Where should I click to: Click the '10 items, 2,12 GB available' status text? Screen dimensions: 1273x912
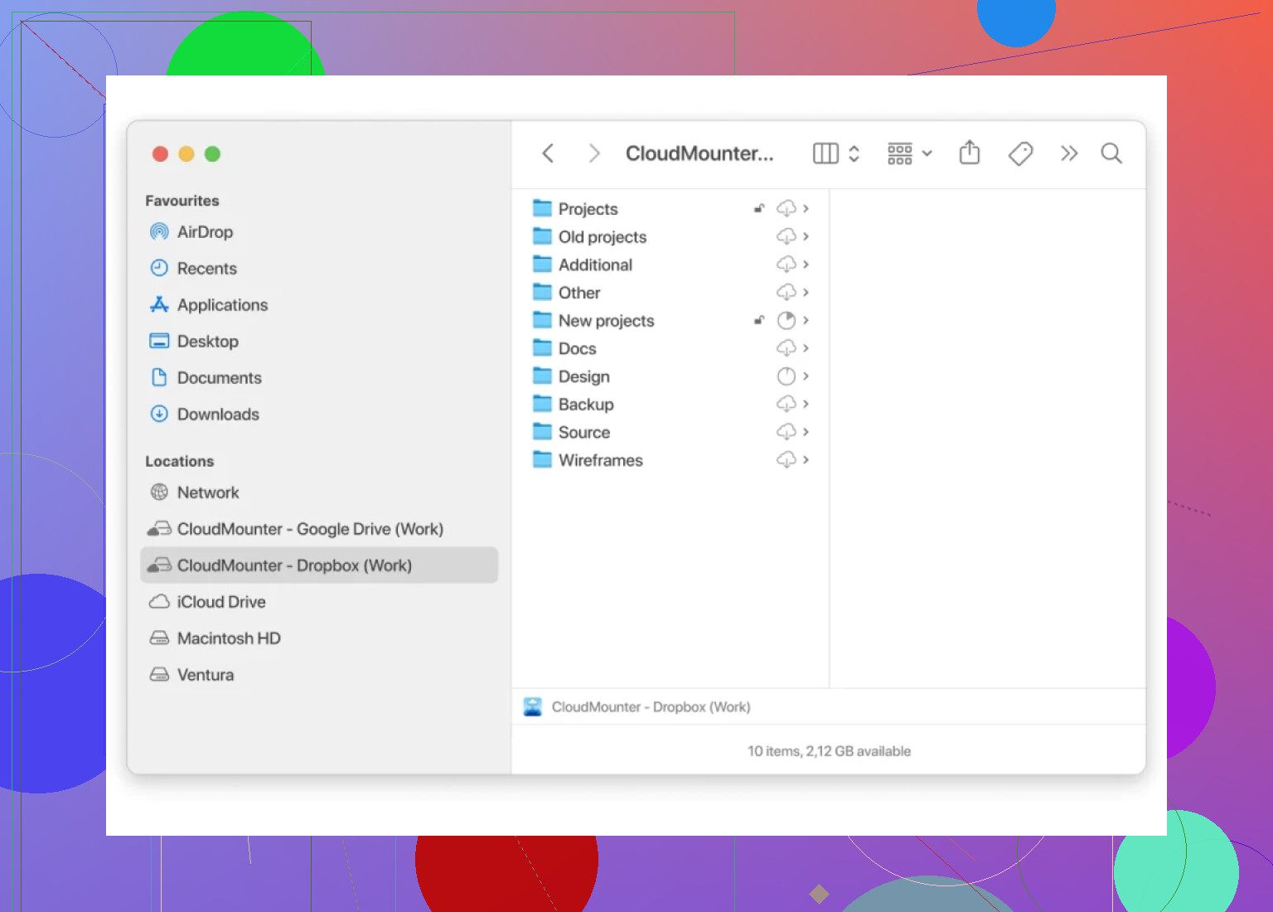(x=829, y=751)
